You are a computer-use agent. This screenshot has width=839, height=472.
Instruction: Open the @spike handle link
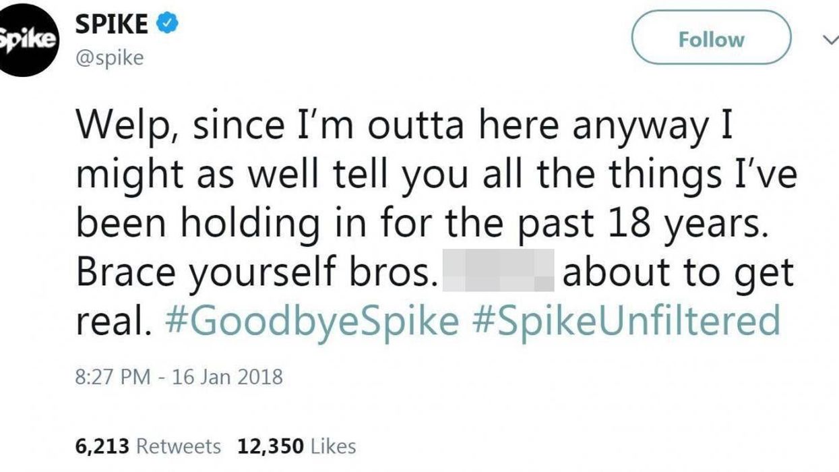[109, 57]
